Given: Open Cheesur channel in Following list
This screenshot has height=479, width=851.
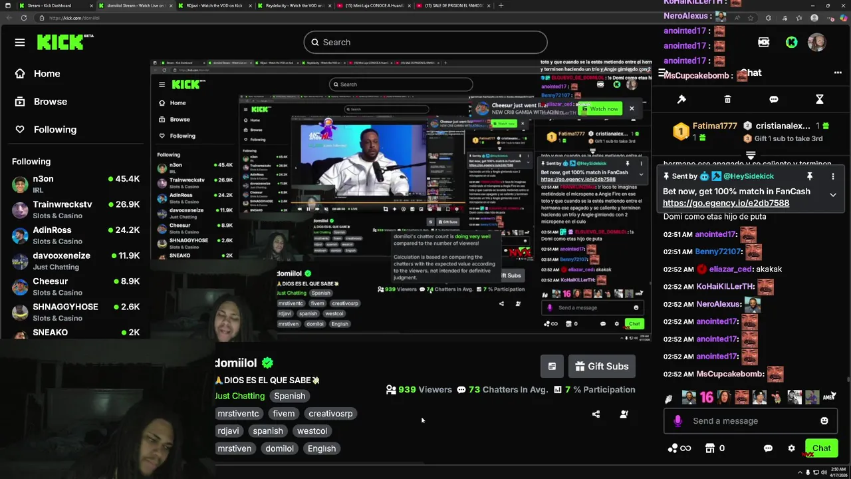Looking at the screenshot, I should (x=76, y=286).
